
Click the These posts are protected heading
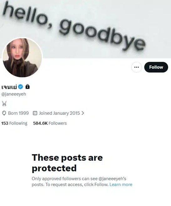click(67, 163)
